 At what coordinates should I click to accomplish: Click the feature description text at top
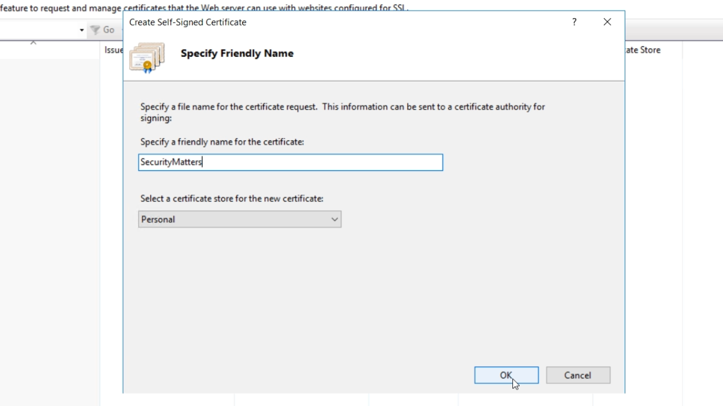62,8
